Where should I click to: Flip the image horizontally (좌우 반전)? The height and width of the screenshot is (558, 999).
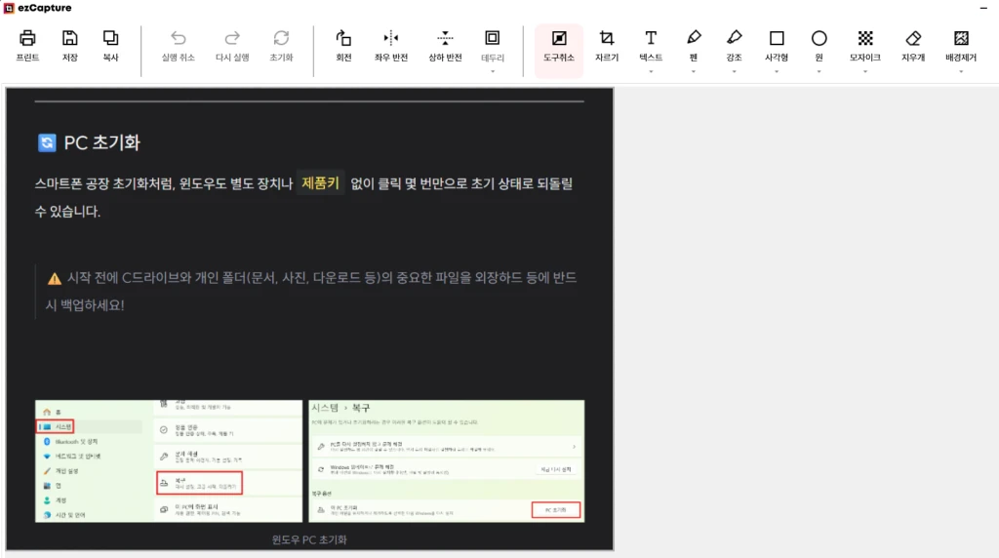pos(390,46)
